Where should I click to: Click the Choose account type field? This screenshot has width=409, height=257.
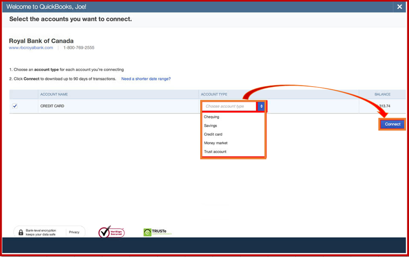click(x=230, y=106)
